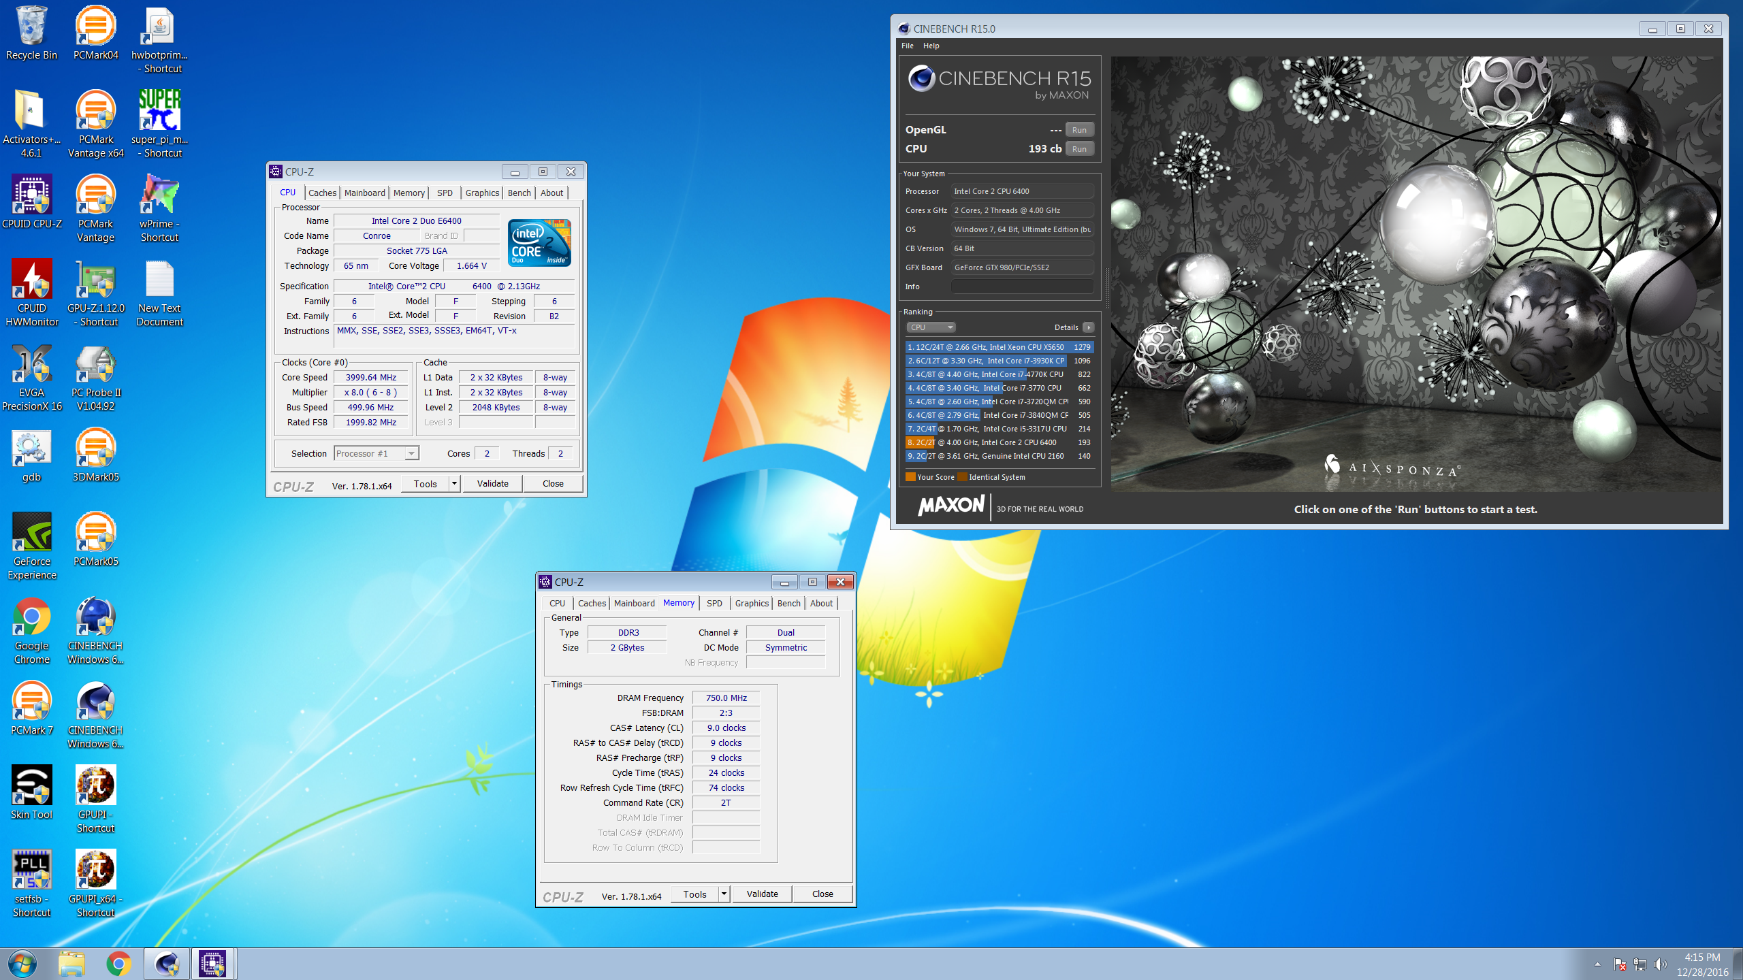This screenshot has width=1743, height=980.
Task: Select the gdb desktop icon
Action: click(x=31, y=456)
